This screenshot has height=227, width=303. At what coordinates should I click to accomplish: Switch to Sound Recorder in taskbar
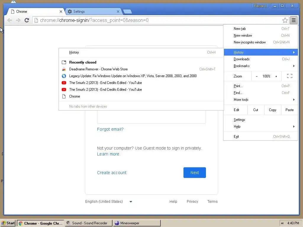[x=88, y=223]
